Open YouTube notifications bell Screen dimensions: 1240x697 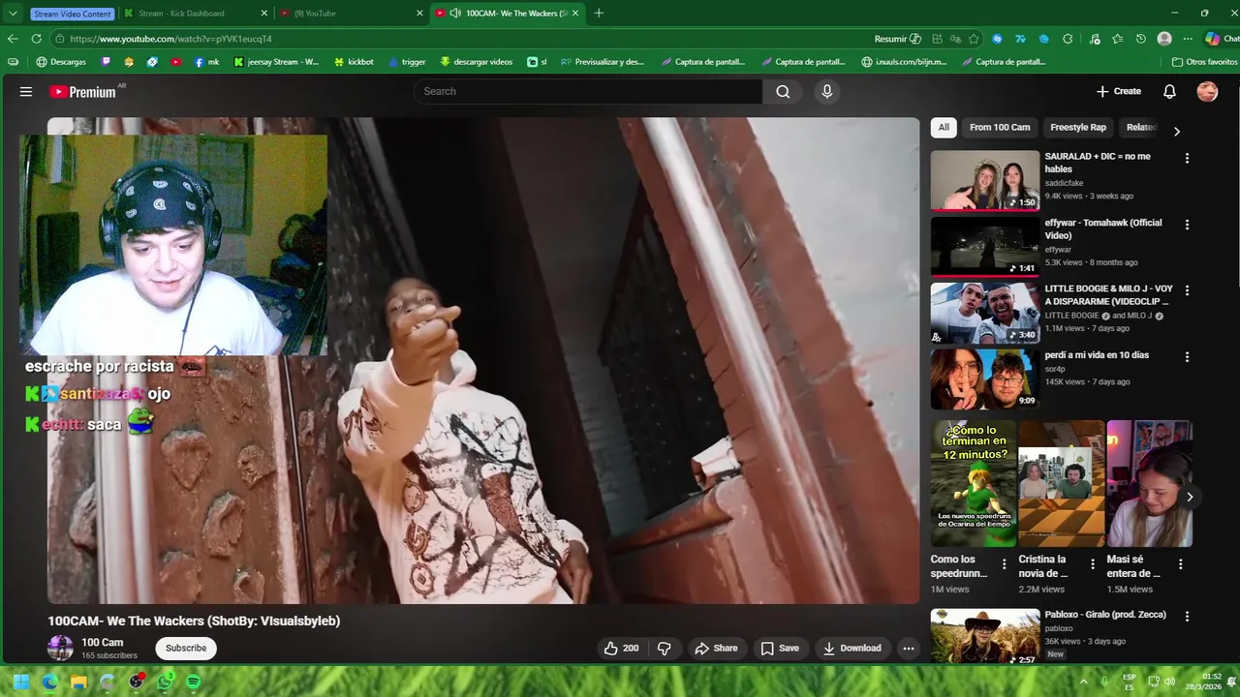pyautogui.click(x=1169, y=91)
